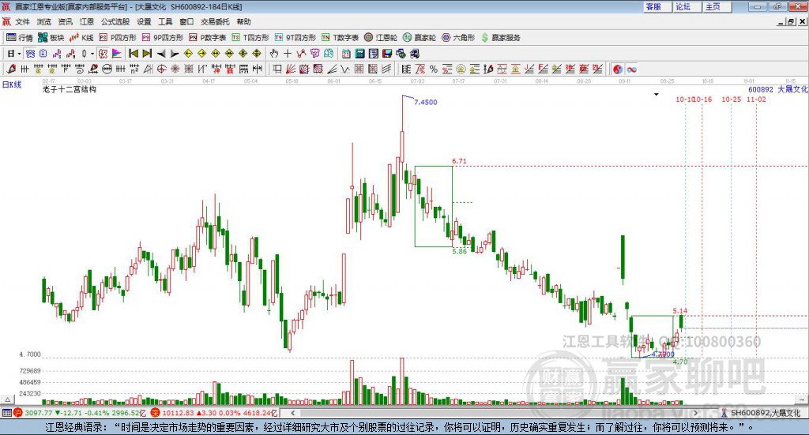Open the 浏览 menu

click(44, 21)
